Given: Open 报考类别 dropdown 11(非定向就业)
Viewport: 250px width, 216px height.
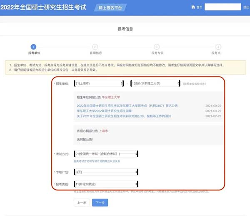Looking at the screenshot, I should pos(106,184).
